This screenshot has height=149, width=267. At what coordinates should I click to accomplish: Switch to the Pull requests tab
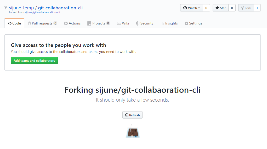pos(42,23)
